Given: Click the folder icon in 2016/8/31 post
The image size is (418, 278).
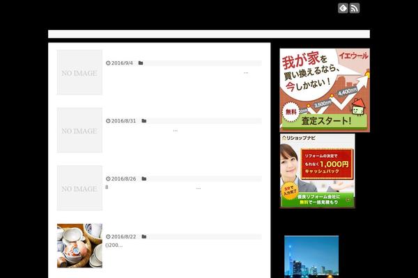Looking at the screenshot, I should [x=144, y=121].
